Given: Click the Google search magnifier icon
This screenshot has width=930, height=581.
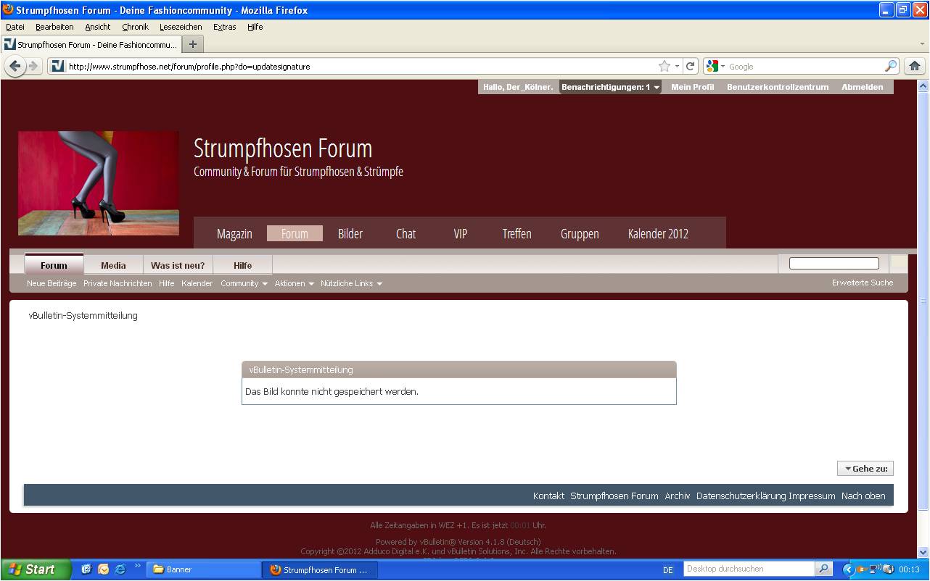Looking at the screenshot, I should (x=891, y=66).
